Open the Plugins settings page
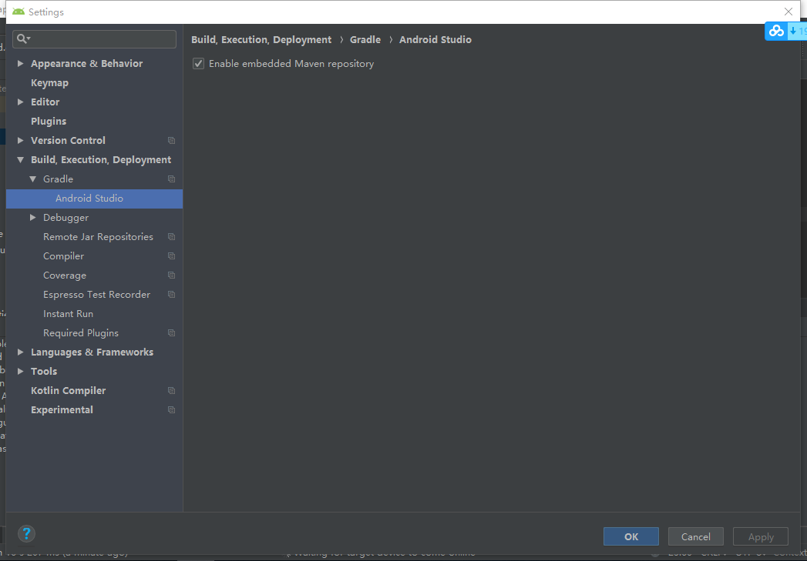This screenshot has width=807, height=561. pos(49,122)
